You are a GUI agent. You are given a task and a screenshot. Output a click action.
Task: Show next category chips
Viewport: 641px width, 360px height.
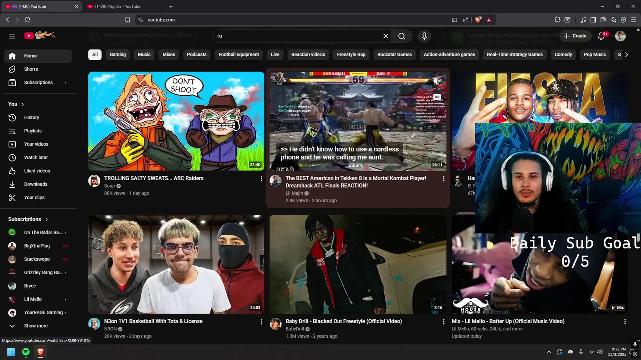626,55
